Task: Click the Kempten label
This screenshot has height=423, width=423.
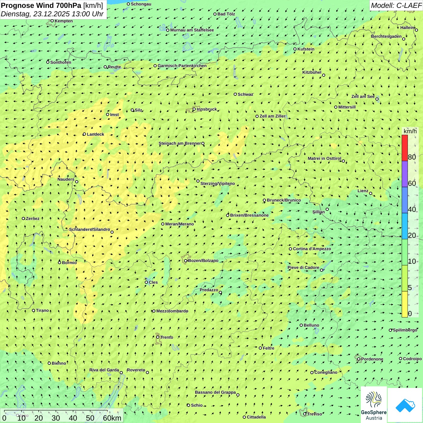Action: (64, 21)
